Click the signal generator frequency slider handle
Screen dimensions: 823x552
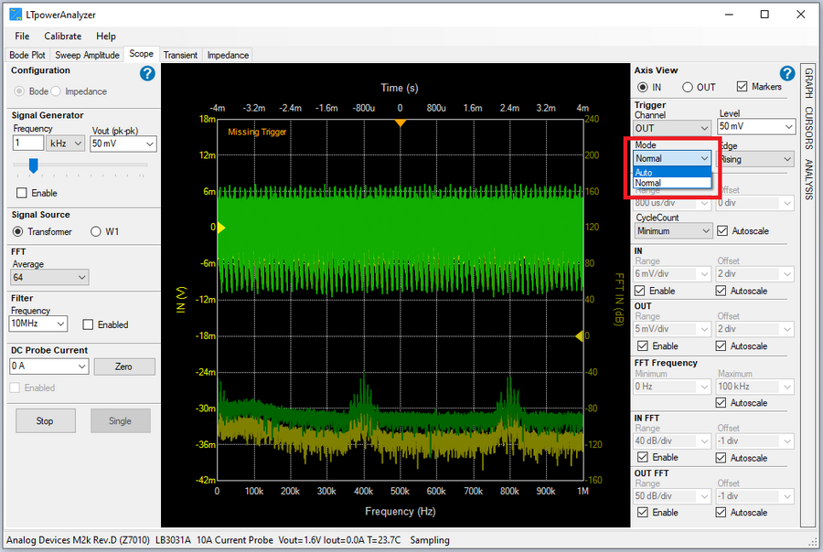pos(33,165)
